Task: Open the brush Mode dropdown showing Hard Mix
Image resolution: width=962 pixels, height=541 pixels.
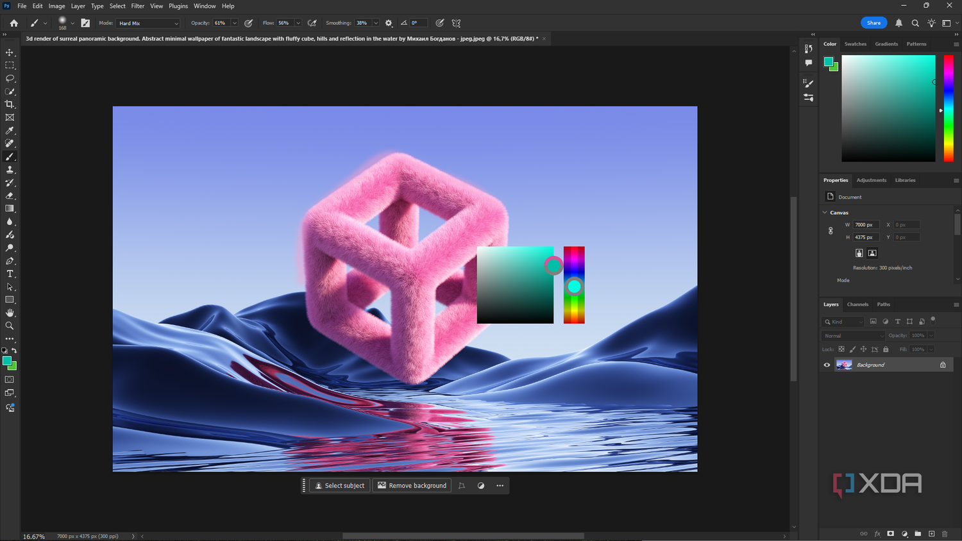Action: click(x=148, y=23)
